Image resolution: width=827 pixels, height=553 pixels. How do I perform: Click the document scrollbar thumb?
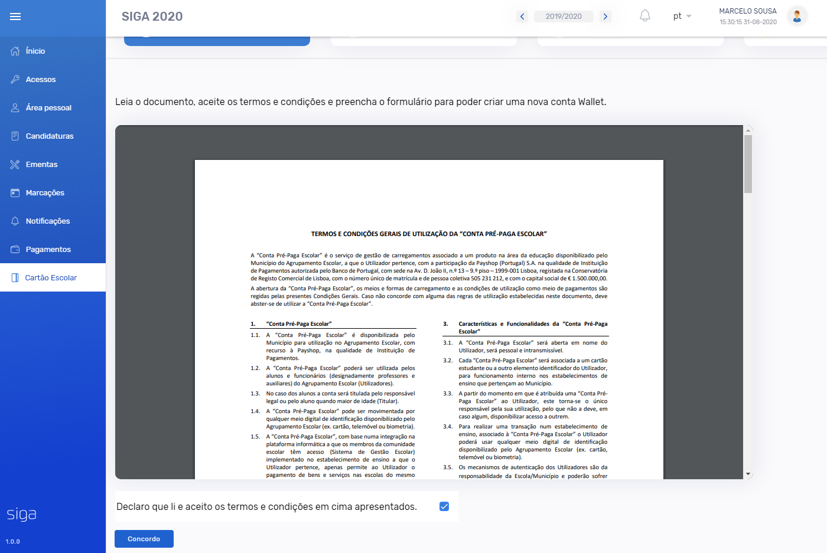click(748, 163)
